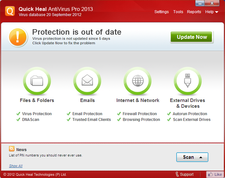Image resolution: width=225 pixels, height=178 pixels.
Task: Click green checkmark beside Firewall Protection
Action: point(119,114)
